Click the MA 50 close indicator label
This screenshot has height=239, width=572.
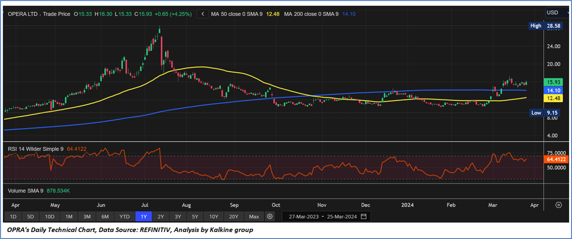pyautogui.click(x=237, y=14)
